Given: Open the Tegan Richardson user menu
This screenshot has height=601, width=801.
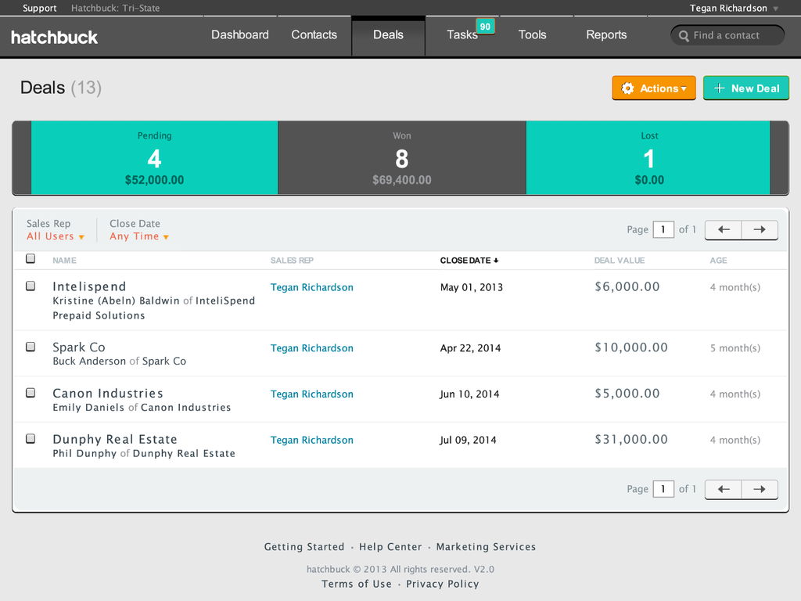Looking at the screenshot, I should point(734,8).
